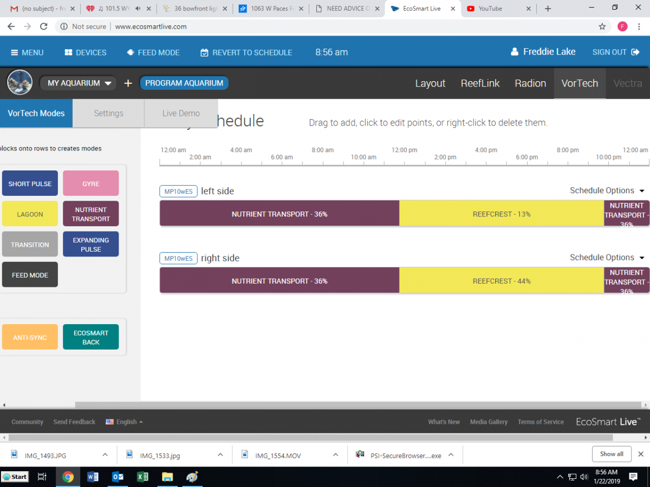Select the NUTRIENT TRANSPORT mode block in the mode palette

point(91,214)
